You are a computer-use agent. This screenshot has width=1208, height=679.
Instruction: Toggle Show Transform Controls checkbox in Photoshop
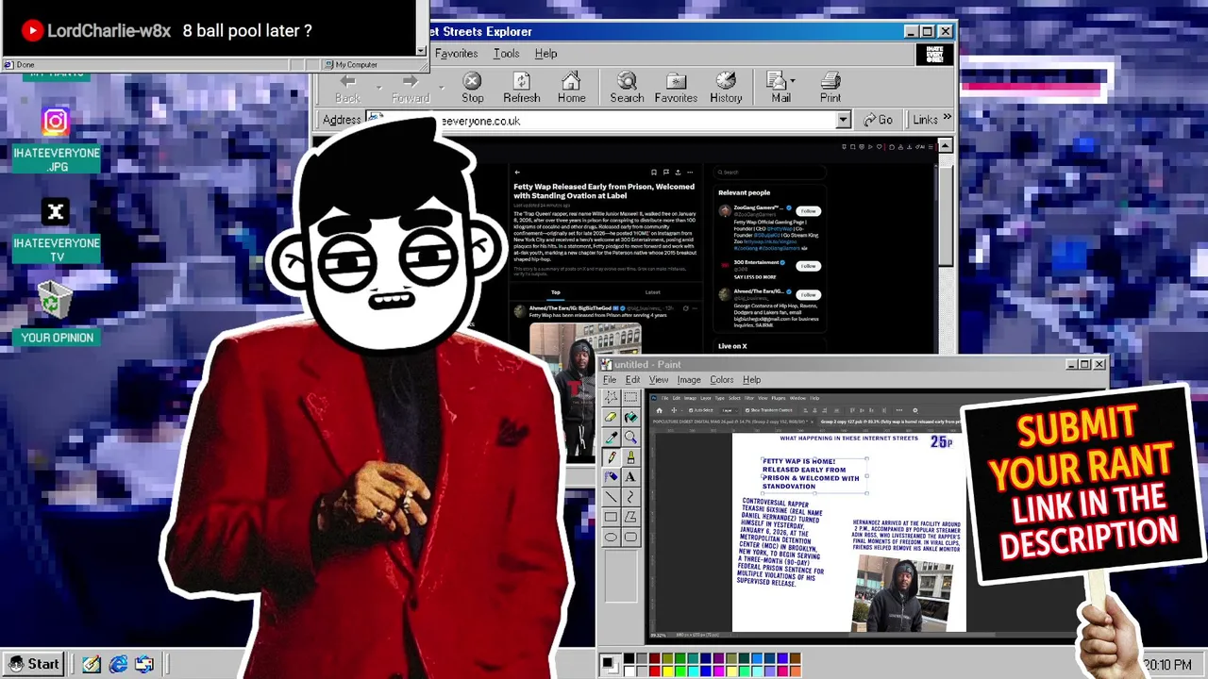pyautogui.click(x=747, y=410)
